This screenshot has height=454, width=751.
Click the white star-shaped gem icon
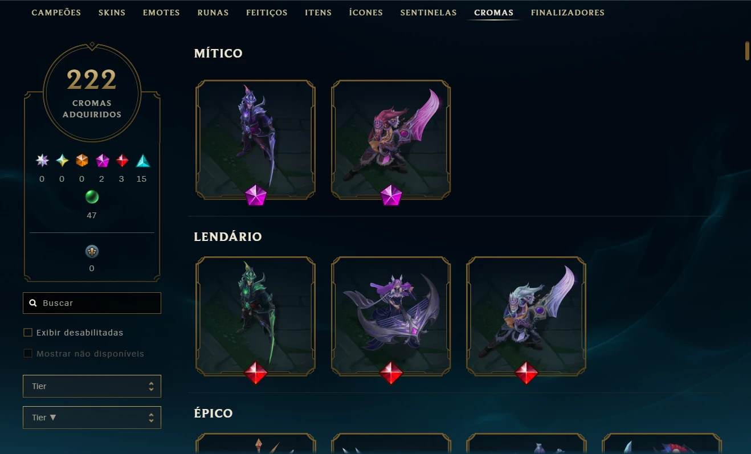pyautogui.click(x=42, y=161)
